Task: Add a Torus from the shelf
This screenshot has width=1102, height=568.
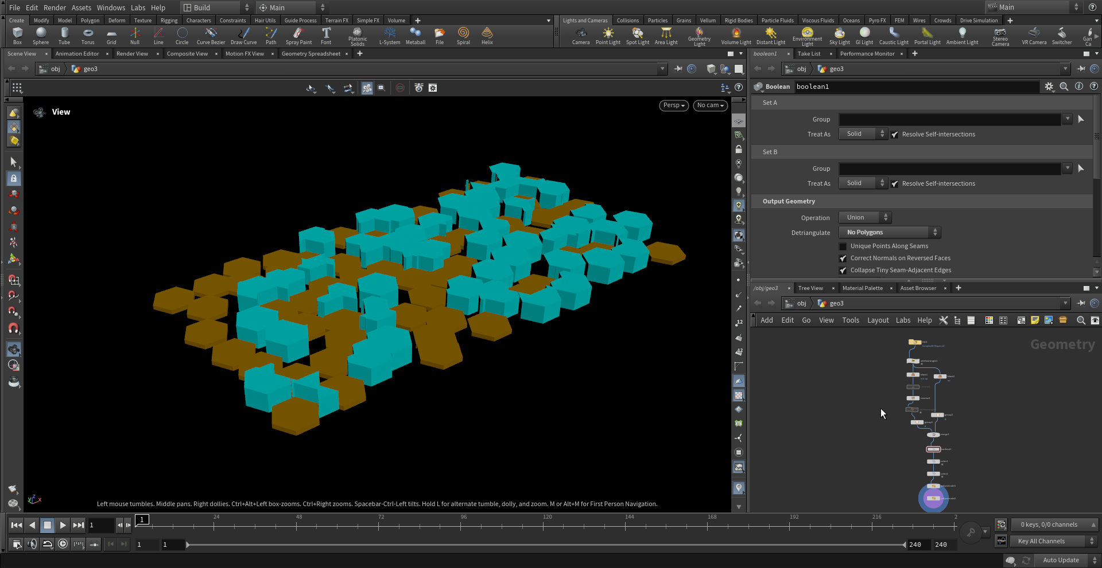Action: 88,36
